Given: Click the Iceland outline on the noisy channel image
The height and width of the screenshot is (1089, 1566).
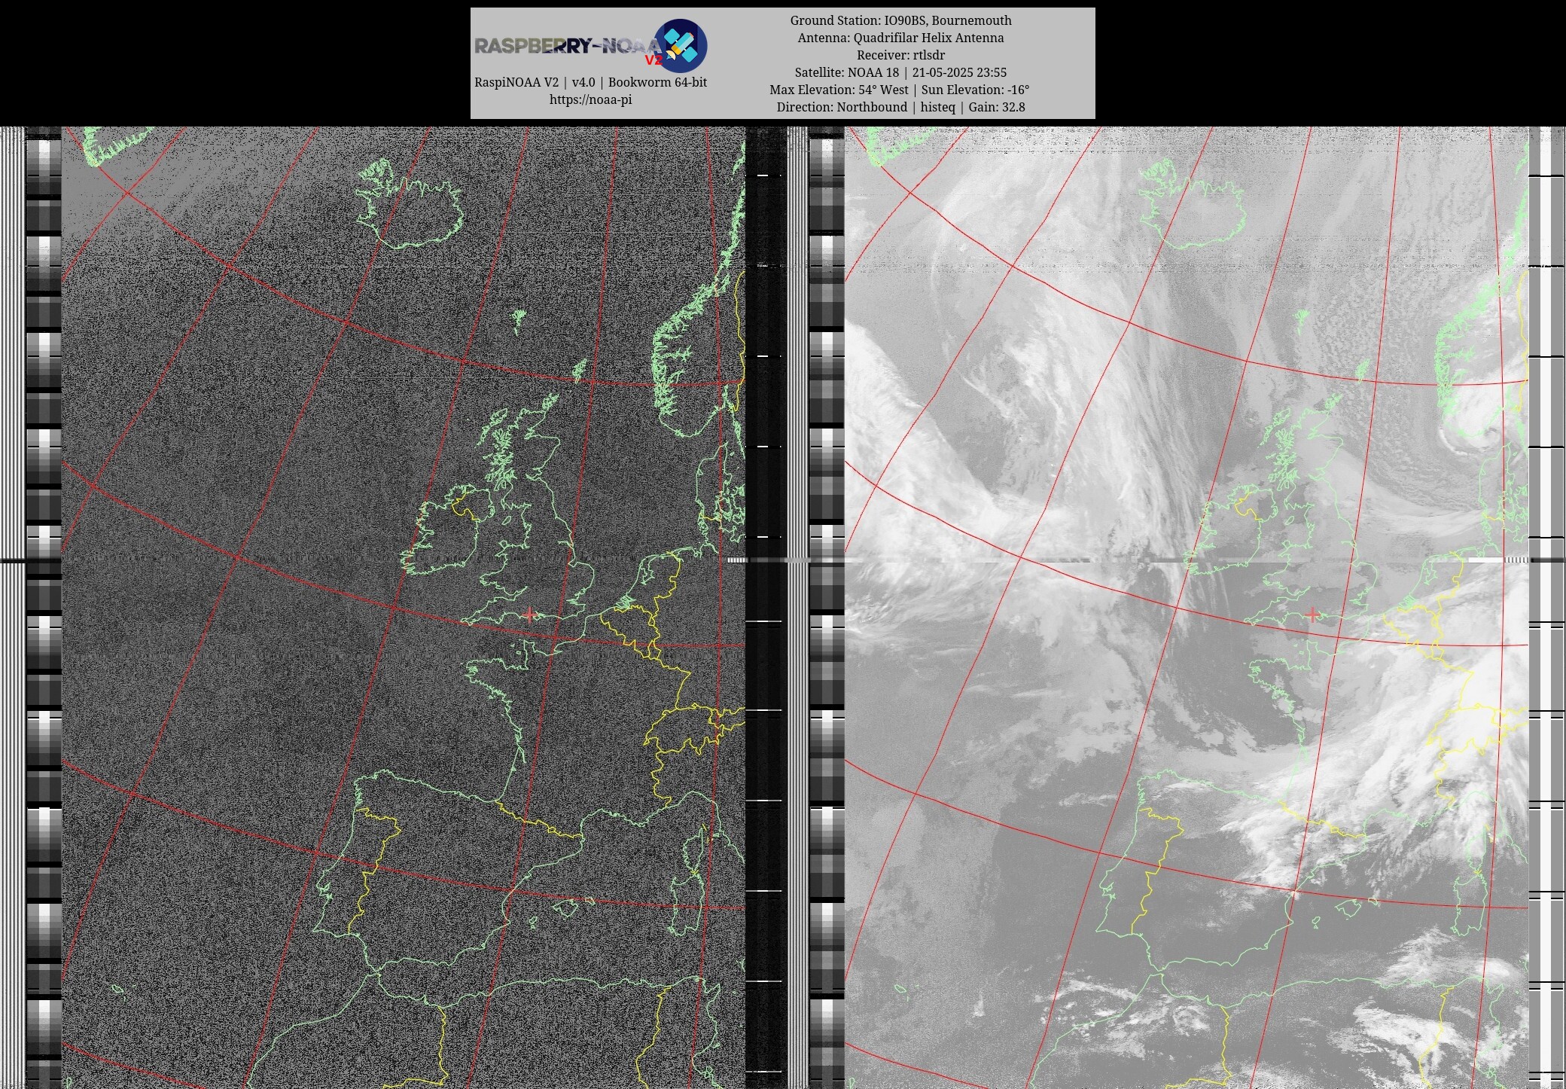Looking at the screenshot, I should coord(408,203).
